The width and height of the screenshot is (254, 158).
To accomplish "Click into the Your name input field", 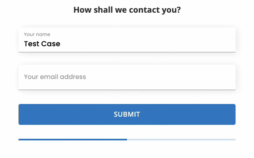I will (127, 40).
